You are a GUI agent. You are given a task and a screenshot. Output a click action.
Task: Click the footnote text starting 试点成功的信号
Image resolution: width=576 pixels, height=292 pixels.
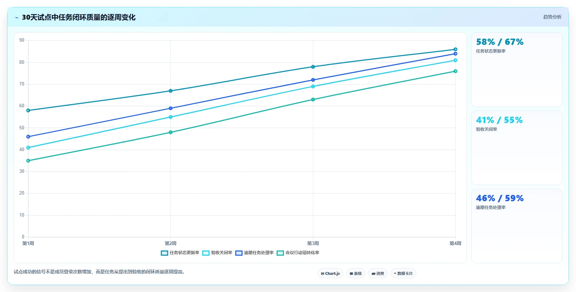tap(99, 272)
